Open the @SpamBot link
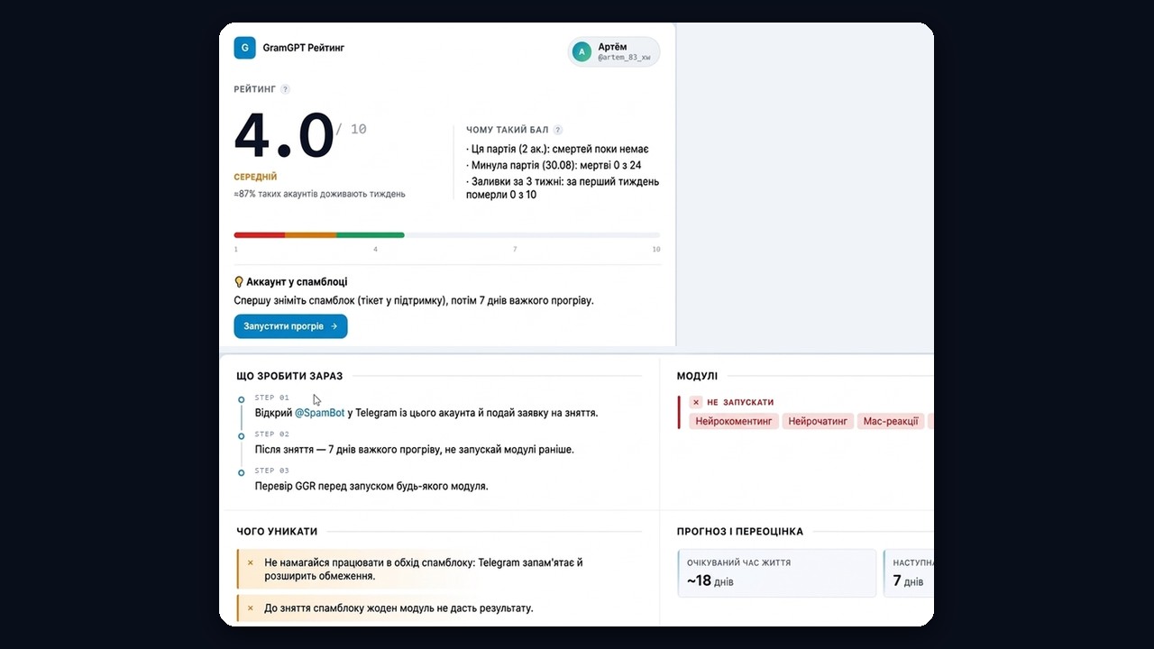This screenshot has width=1154, height=649. (320, 413)
